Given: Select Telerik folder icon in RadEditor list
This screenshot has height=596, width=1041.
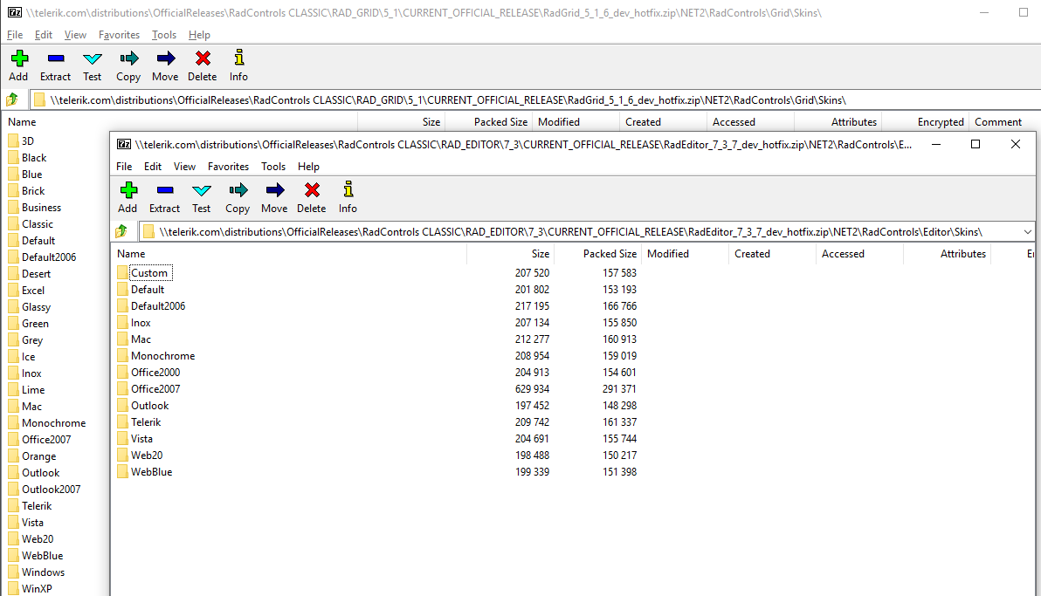Looking at the screenshot, I should point(122,421).
